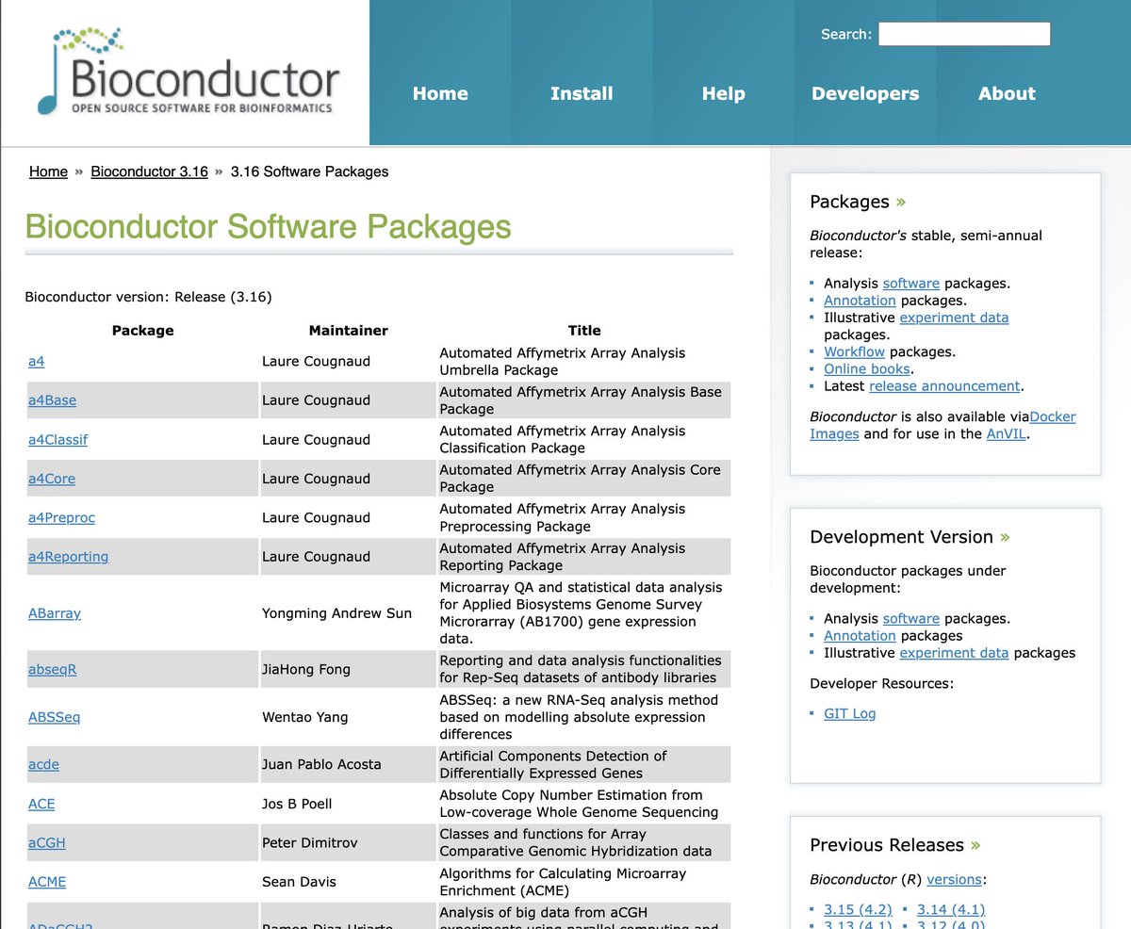This screenshot has width=1131, height=929.
Task: Open the 3.15 (4.2) release link
Action: coord(858,910)
